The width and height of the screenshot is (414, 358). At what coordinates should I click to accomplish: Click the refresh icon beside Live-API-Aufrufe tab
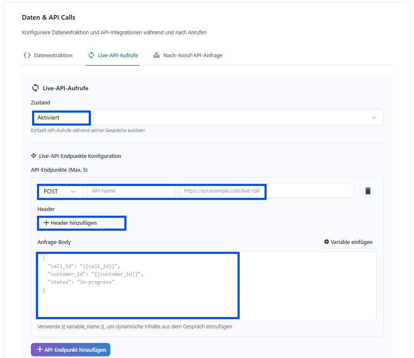coord(91,55)
